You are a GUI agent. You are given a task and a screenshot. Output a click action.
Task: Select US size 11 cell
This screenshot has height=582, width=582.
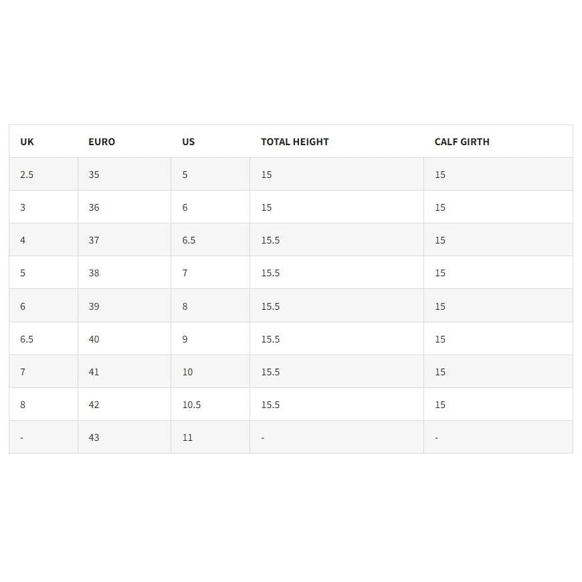tap(187, 438)
